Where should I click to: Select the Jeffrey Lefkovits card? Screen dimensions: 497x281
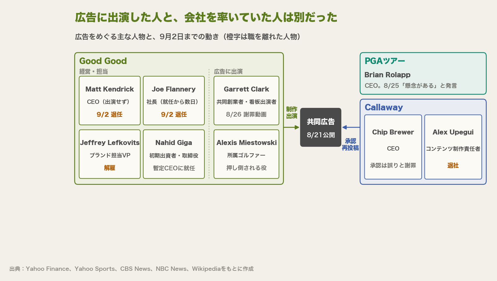[110, 154]
